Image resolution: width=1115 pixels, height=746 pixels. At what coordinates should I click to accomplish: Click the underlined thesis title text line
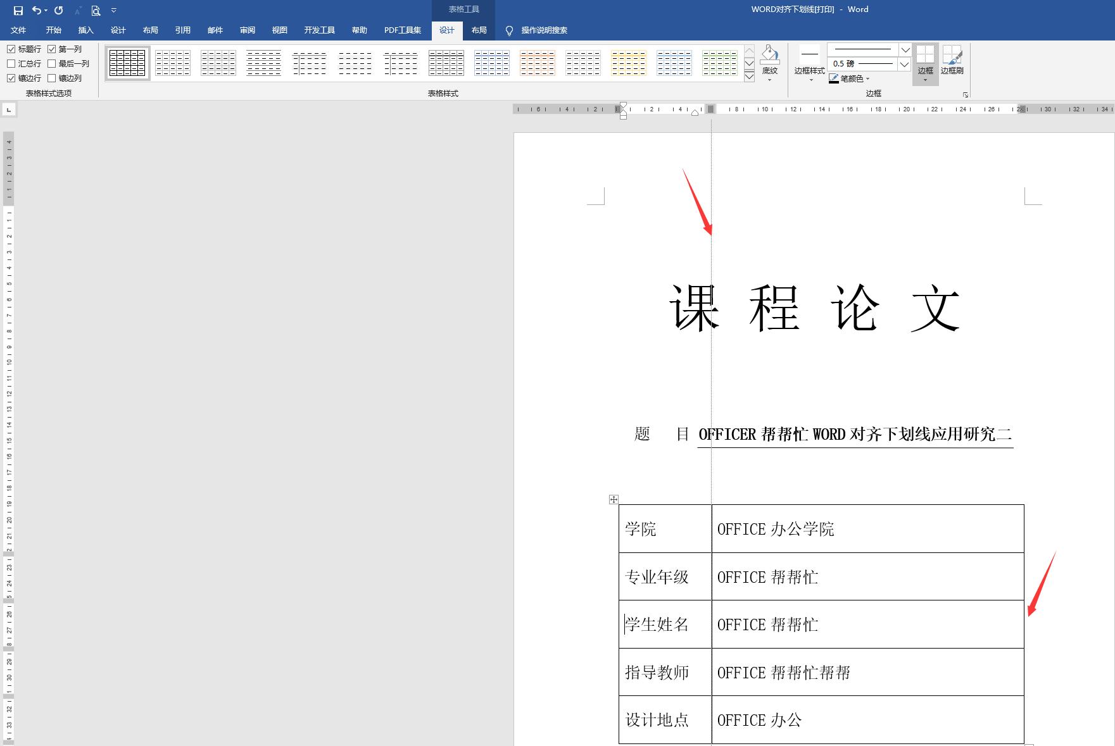click(855, 434)
